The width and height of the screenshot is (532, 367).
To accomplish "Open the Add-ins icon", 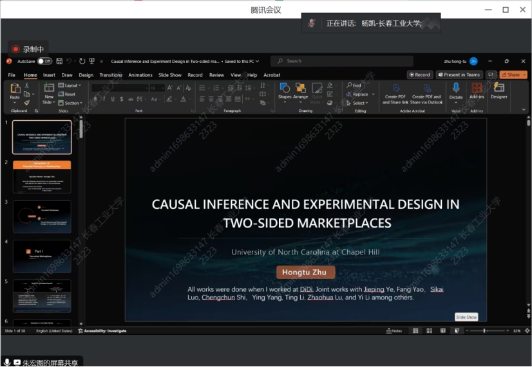I will click(x=477, y=89).
